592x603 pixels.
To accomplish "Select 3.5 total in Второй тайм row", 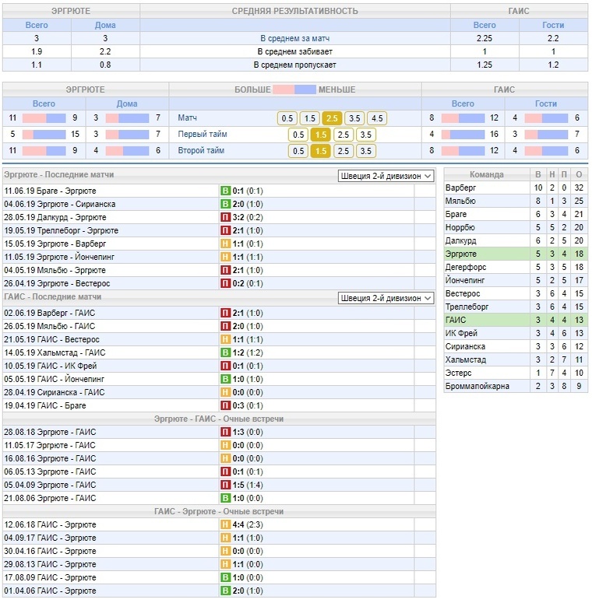I will pos(366,151).
